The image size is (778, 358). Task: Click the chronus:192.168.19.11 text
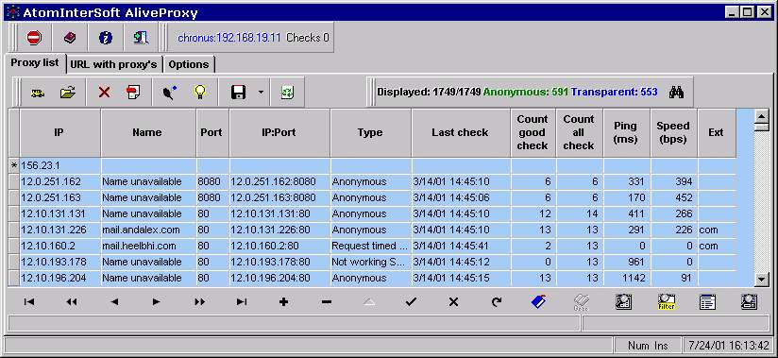click(x=229, y=37)
